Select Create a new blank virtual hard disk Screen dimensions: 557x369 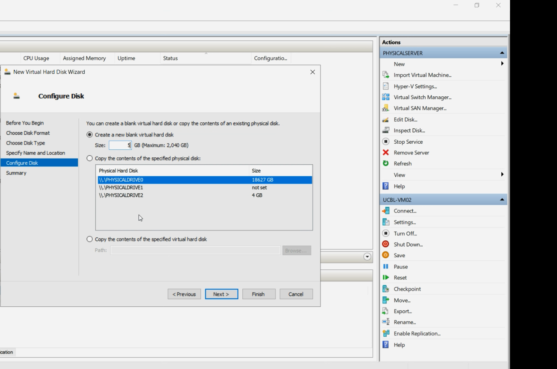pyautogui.click(x=89, y=134)
